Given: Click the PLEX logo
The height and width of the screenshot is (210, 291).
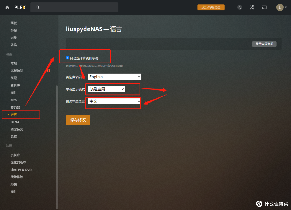Looking at the screenshot, I should point(20,8).
